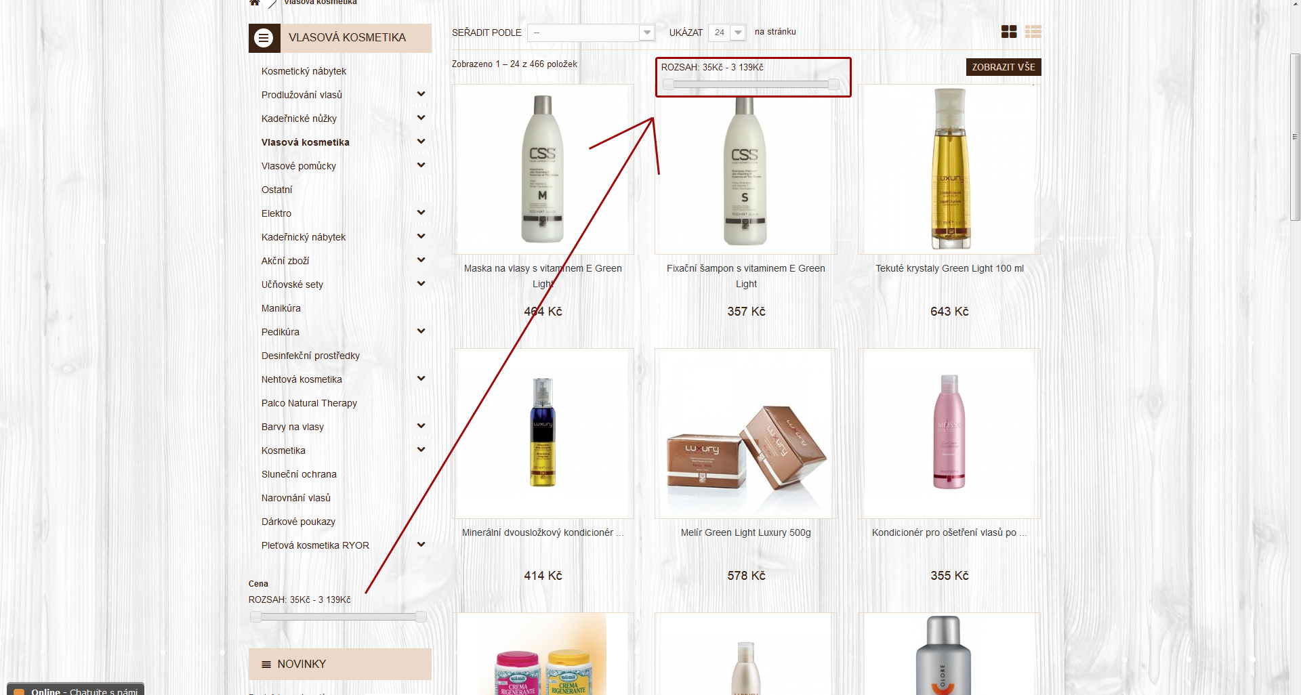Open the Manikúra category
The image size is (1301, 695).
[281, 308]
